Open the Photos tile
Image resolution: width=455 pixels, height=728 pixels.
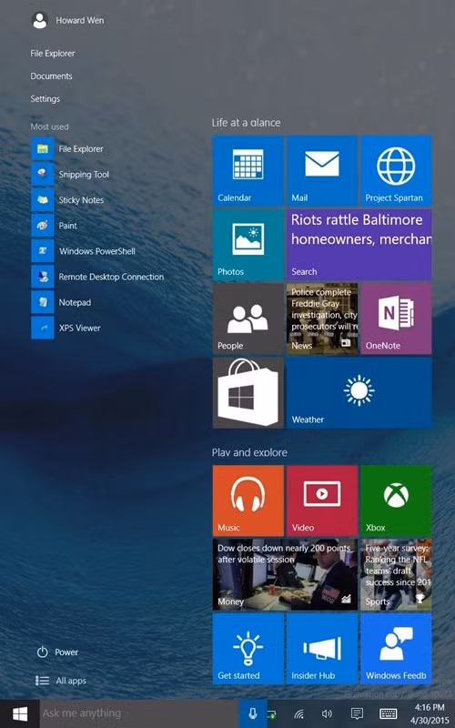pos(248,245)
